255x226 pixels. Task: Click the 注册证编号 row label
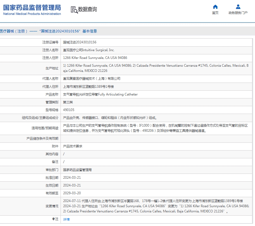(50, 42)
